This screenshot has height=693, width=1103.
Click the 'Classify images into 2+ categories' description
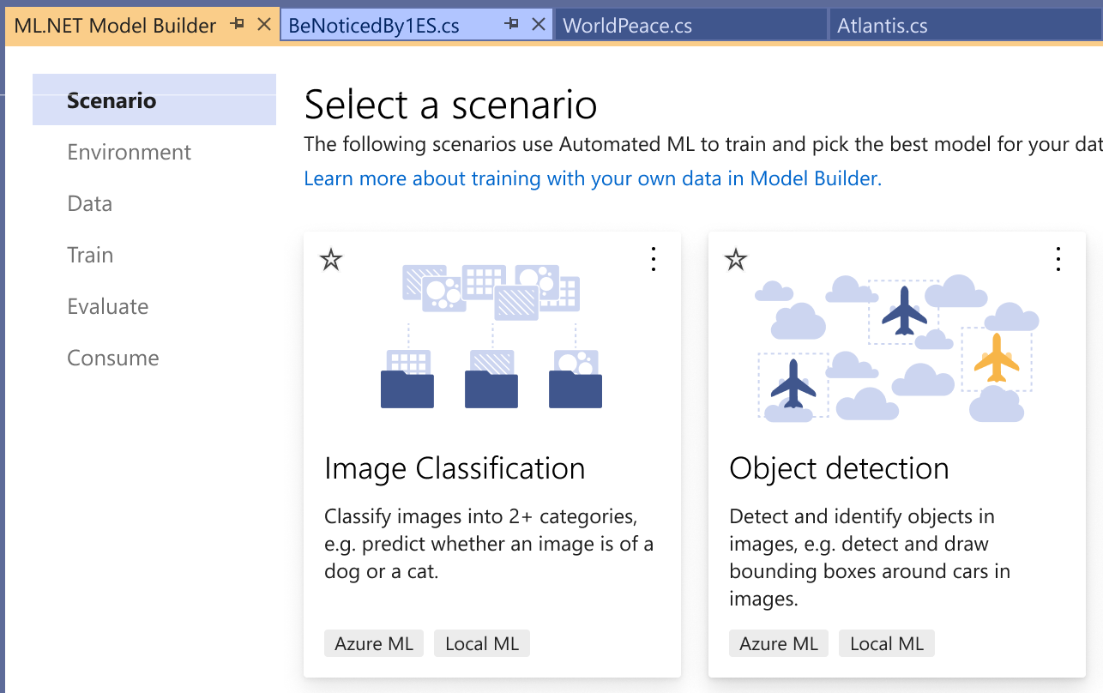[489, 544]
